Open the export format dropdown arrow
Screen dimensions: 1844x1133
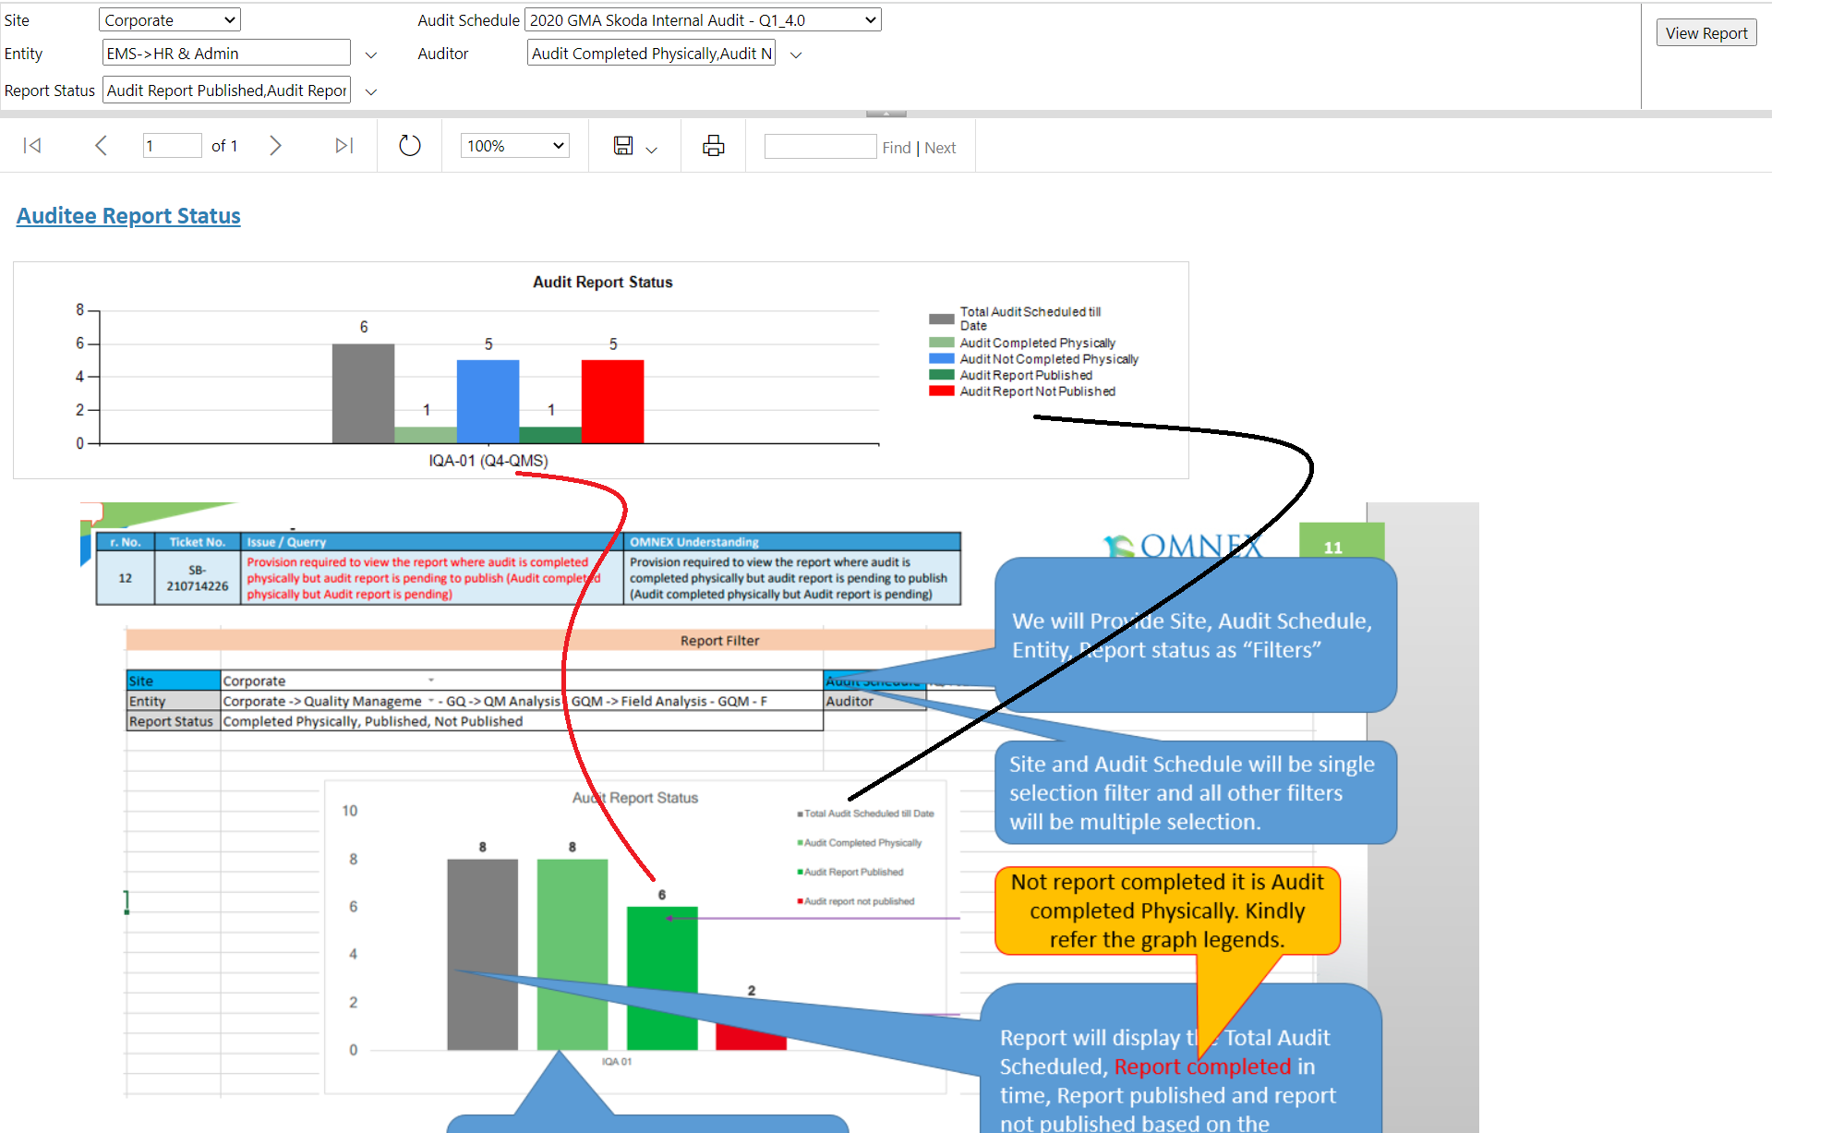click(x=651, y=149)
